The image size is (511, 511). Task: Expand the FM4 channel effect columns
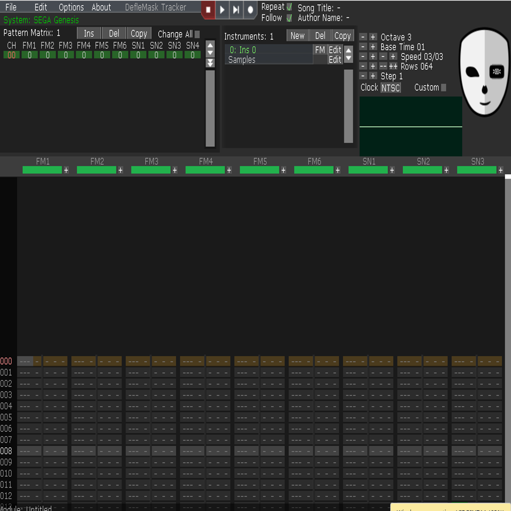tap(229, 170)
